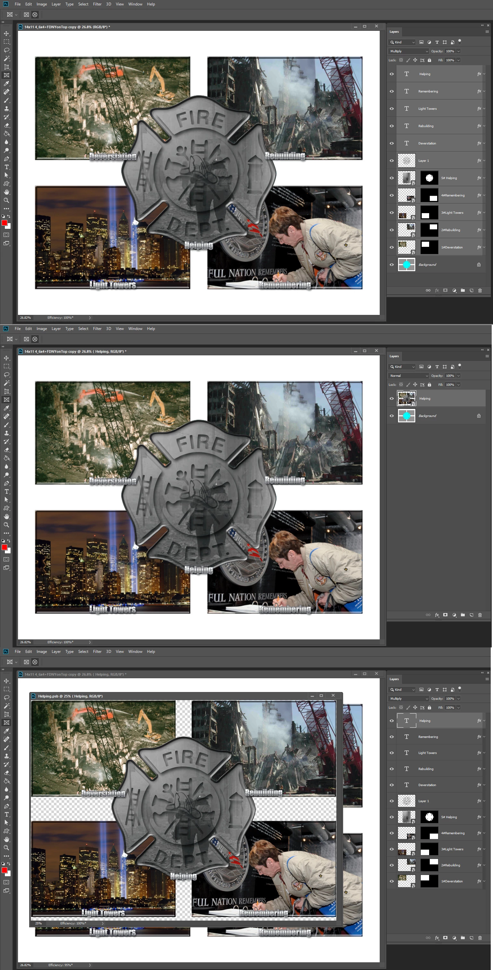Click new group folder icon in top Layers panel
The image size is (493, 970).
click(463, 290)
